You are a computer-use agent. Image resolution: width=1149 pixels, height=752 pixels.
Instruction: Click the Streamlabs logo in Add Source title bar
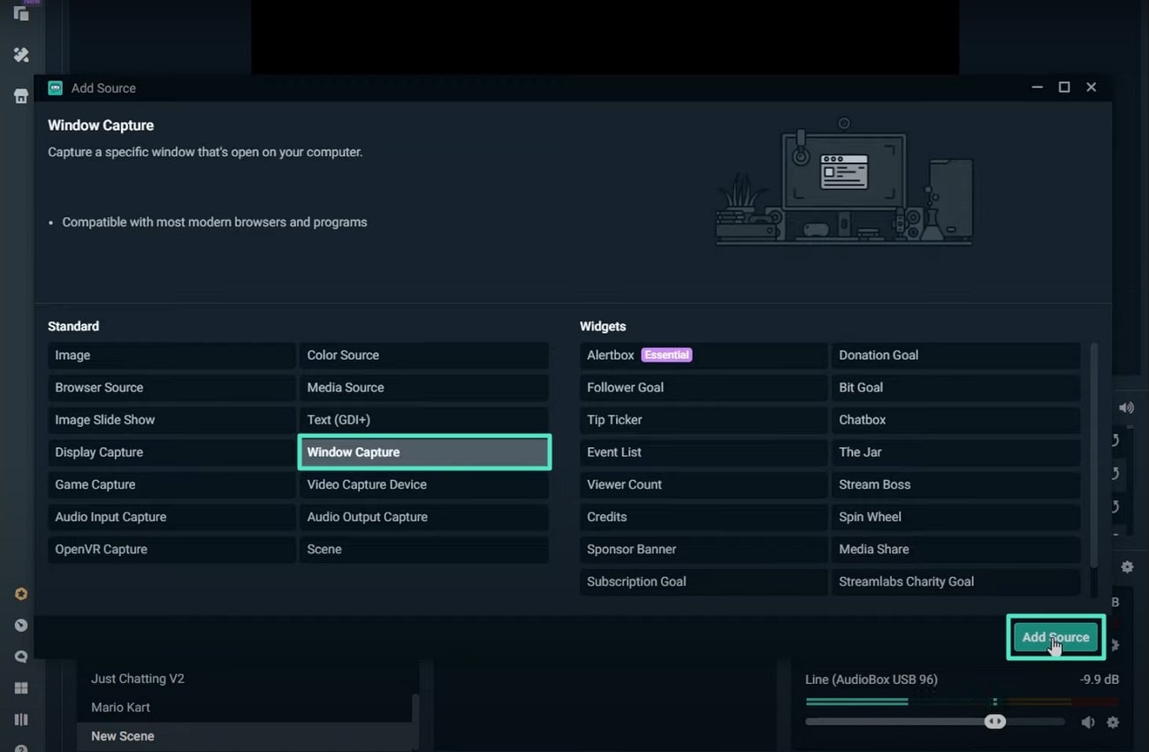pyautogui.click(x=56, y=87)
